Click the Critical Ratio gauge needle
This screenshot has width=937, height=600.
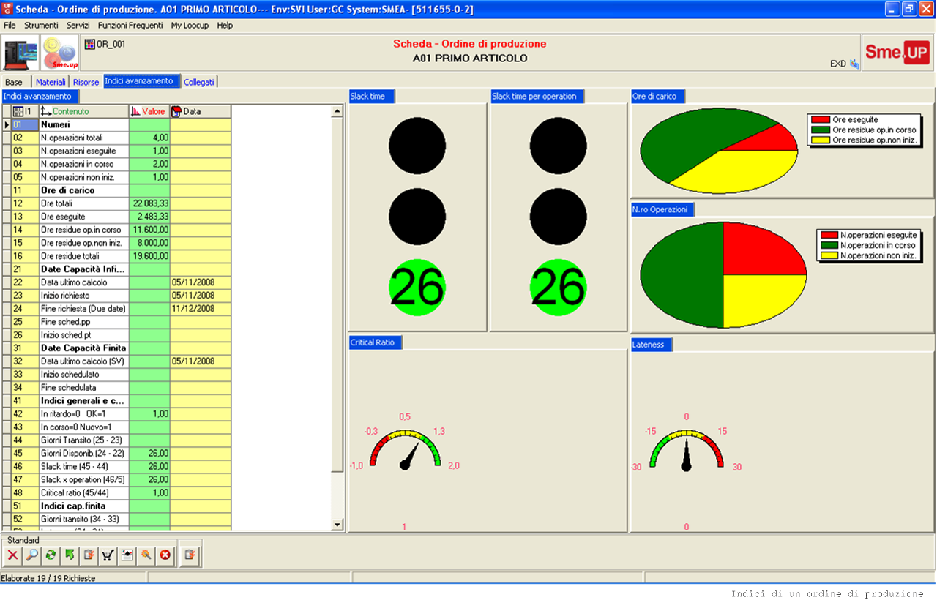click(x=408, y=457)
